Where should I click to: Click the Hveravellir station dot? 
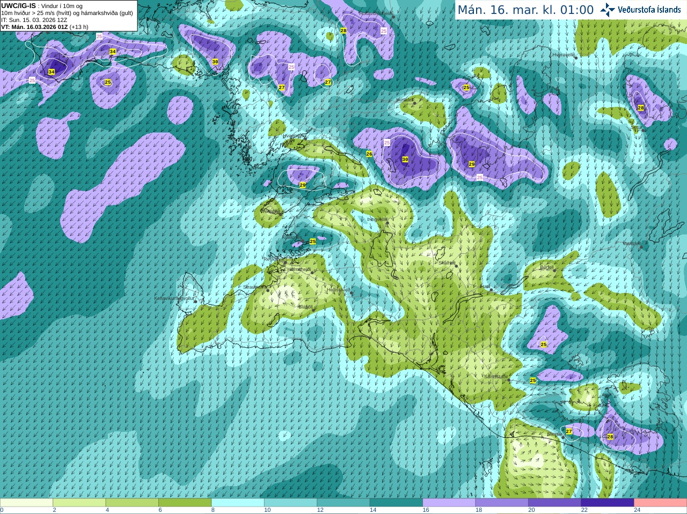coord(576,57)
